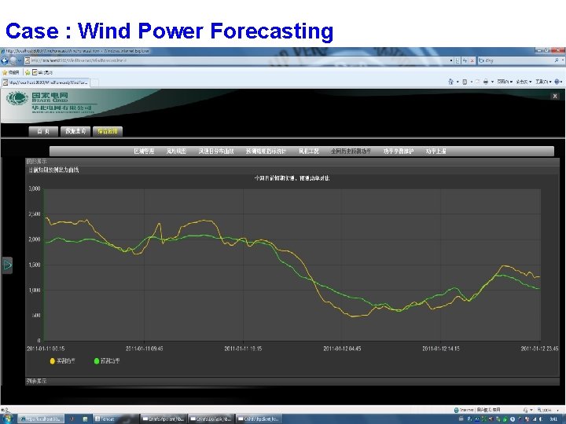The image size is (566, 424).
Task: Click the Feeds icon in command bar
Action: [x=465, y=82]
